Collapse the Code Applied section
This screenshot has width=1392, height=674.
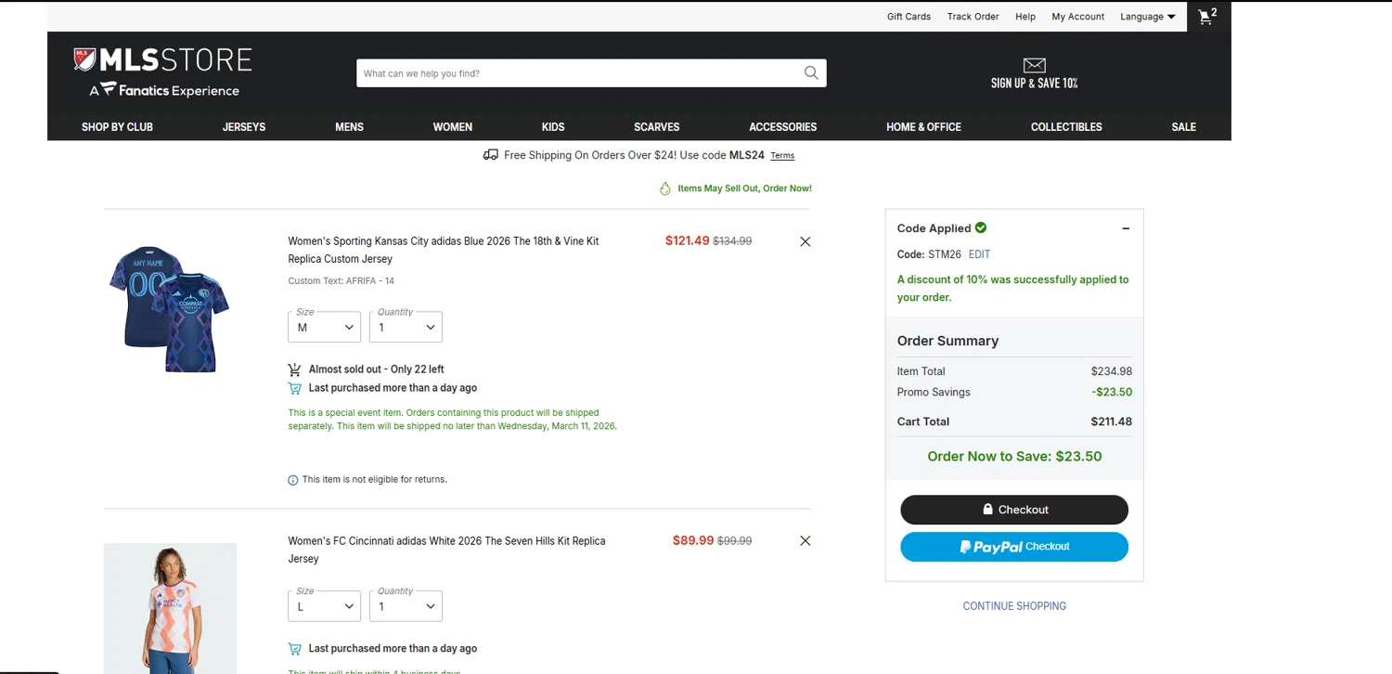1126,228
